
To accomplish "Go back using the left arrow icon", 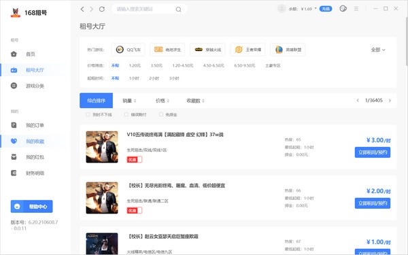I will pos(82,9).
